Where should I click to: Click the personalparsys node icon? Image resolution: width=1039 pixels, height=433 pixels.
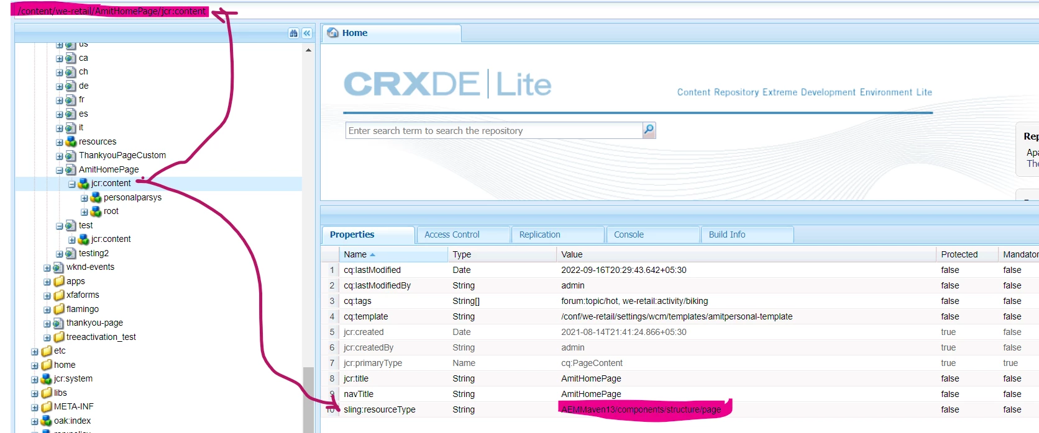pyautogui.click(x=96, y=198)
